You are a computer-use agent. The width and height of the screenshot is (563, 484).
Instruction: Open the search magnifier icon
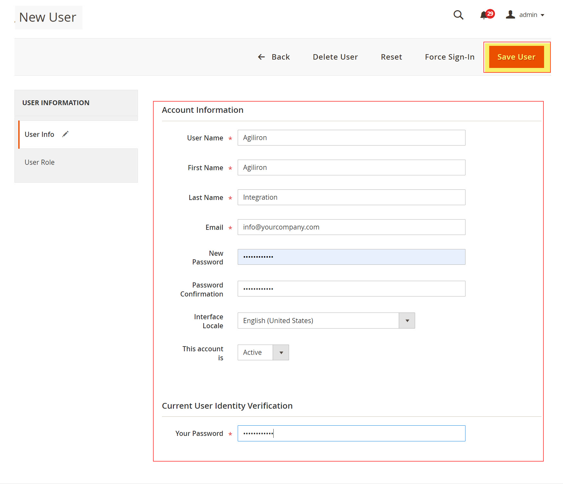click(458, 15)
